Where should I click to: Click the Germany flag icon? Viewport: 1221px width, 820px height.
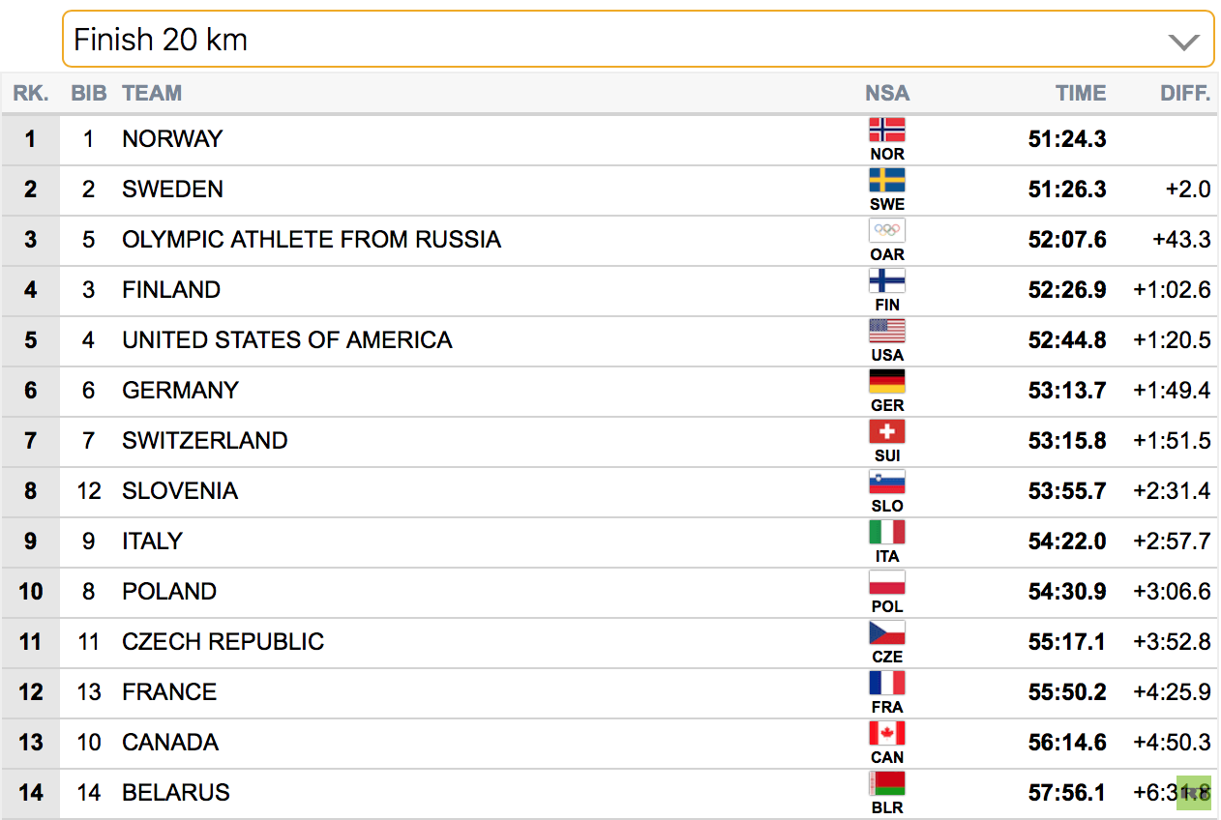[x=887, y=381]
